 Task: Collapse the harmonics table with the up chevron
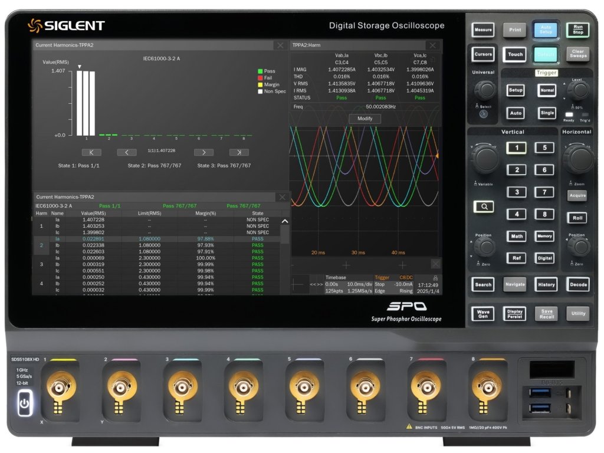[284, 221]
